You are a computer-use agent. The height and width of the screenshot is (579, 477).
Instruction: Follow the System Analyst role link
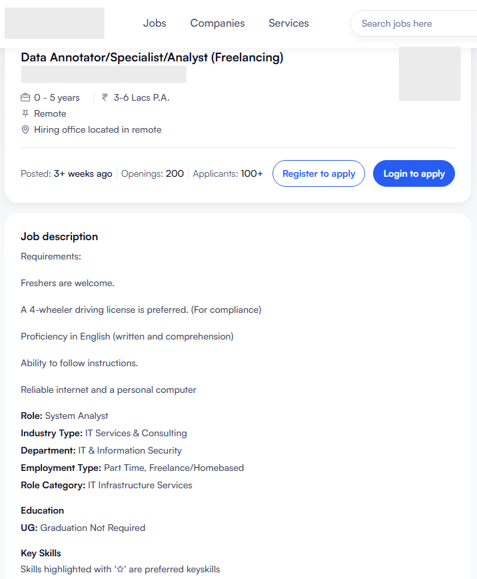pyautogui.click(x=77, y=416)
